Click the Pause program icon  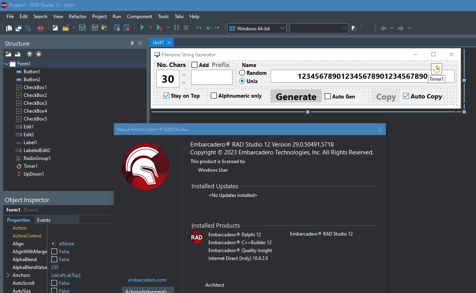pyautogui.click(x=176, y=28)
